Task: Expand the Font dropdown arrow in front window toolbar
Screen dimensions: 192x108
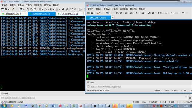Action: coord(145,13)
